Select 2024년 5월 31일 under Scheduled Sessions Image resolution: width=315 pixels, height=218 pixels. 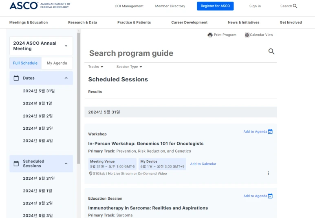[39, 179]
